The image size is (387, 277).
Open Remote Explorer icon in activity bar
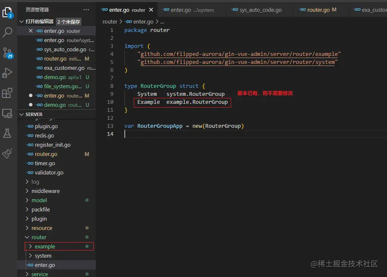click(7, 113)
